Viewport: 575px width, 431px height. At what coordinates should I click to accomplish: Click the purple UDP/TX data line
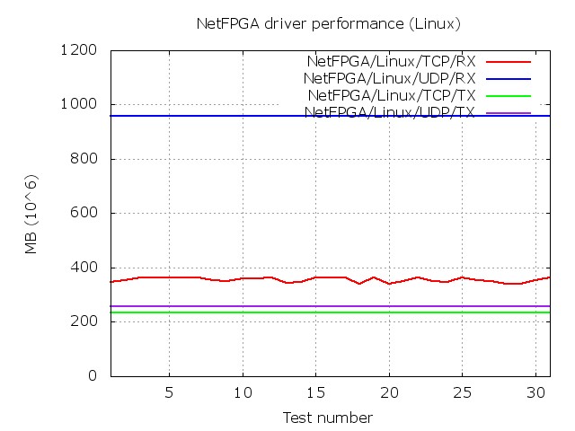tap(330, 306)
